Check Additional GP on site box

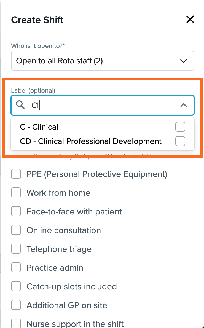(x=16, y=305)
